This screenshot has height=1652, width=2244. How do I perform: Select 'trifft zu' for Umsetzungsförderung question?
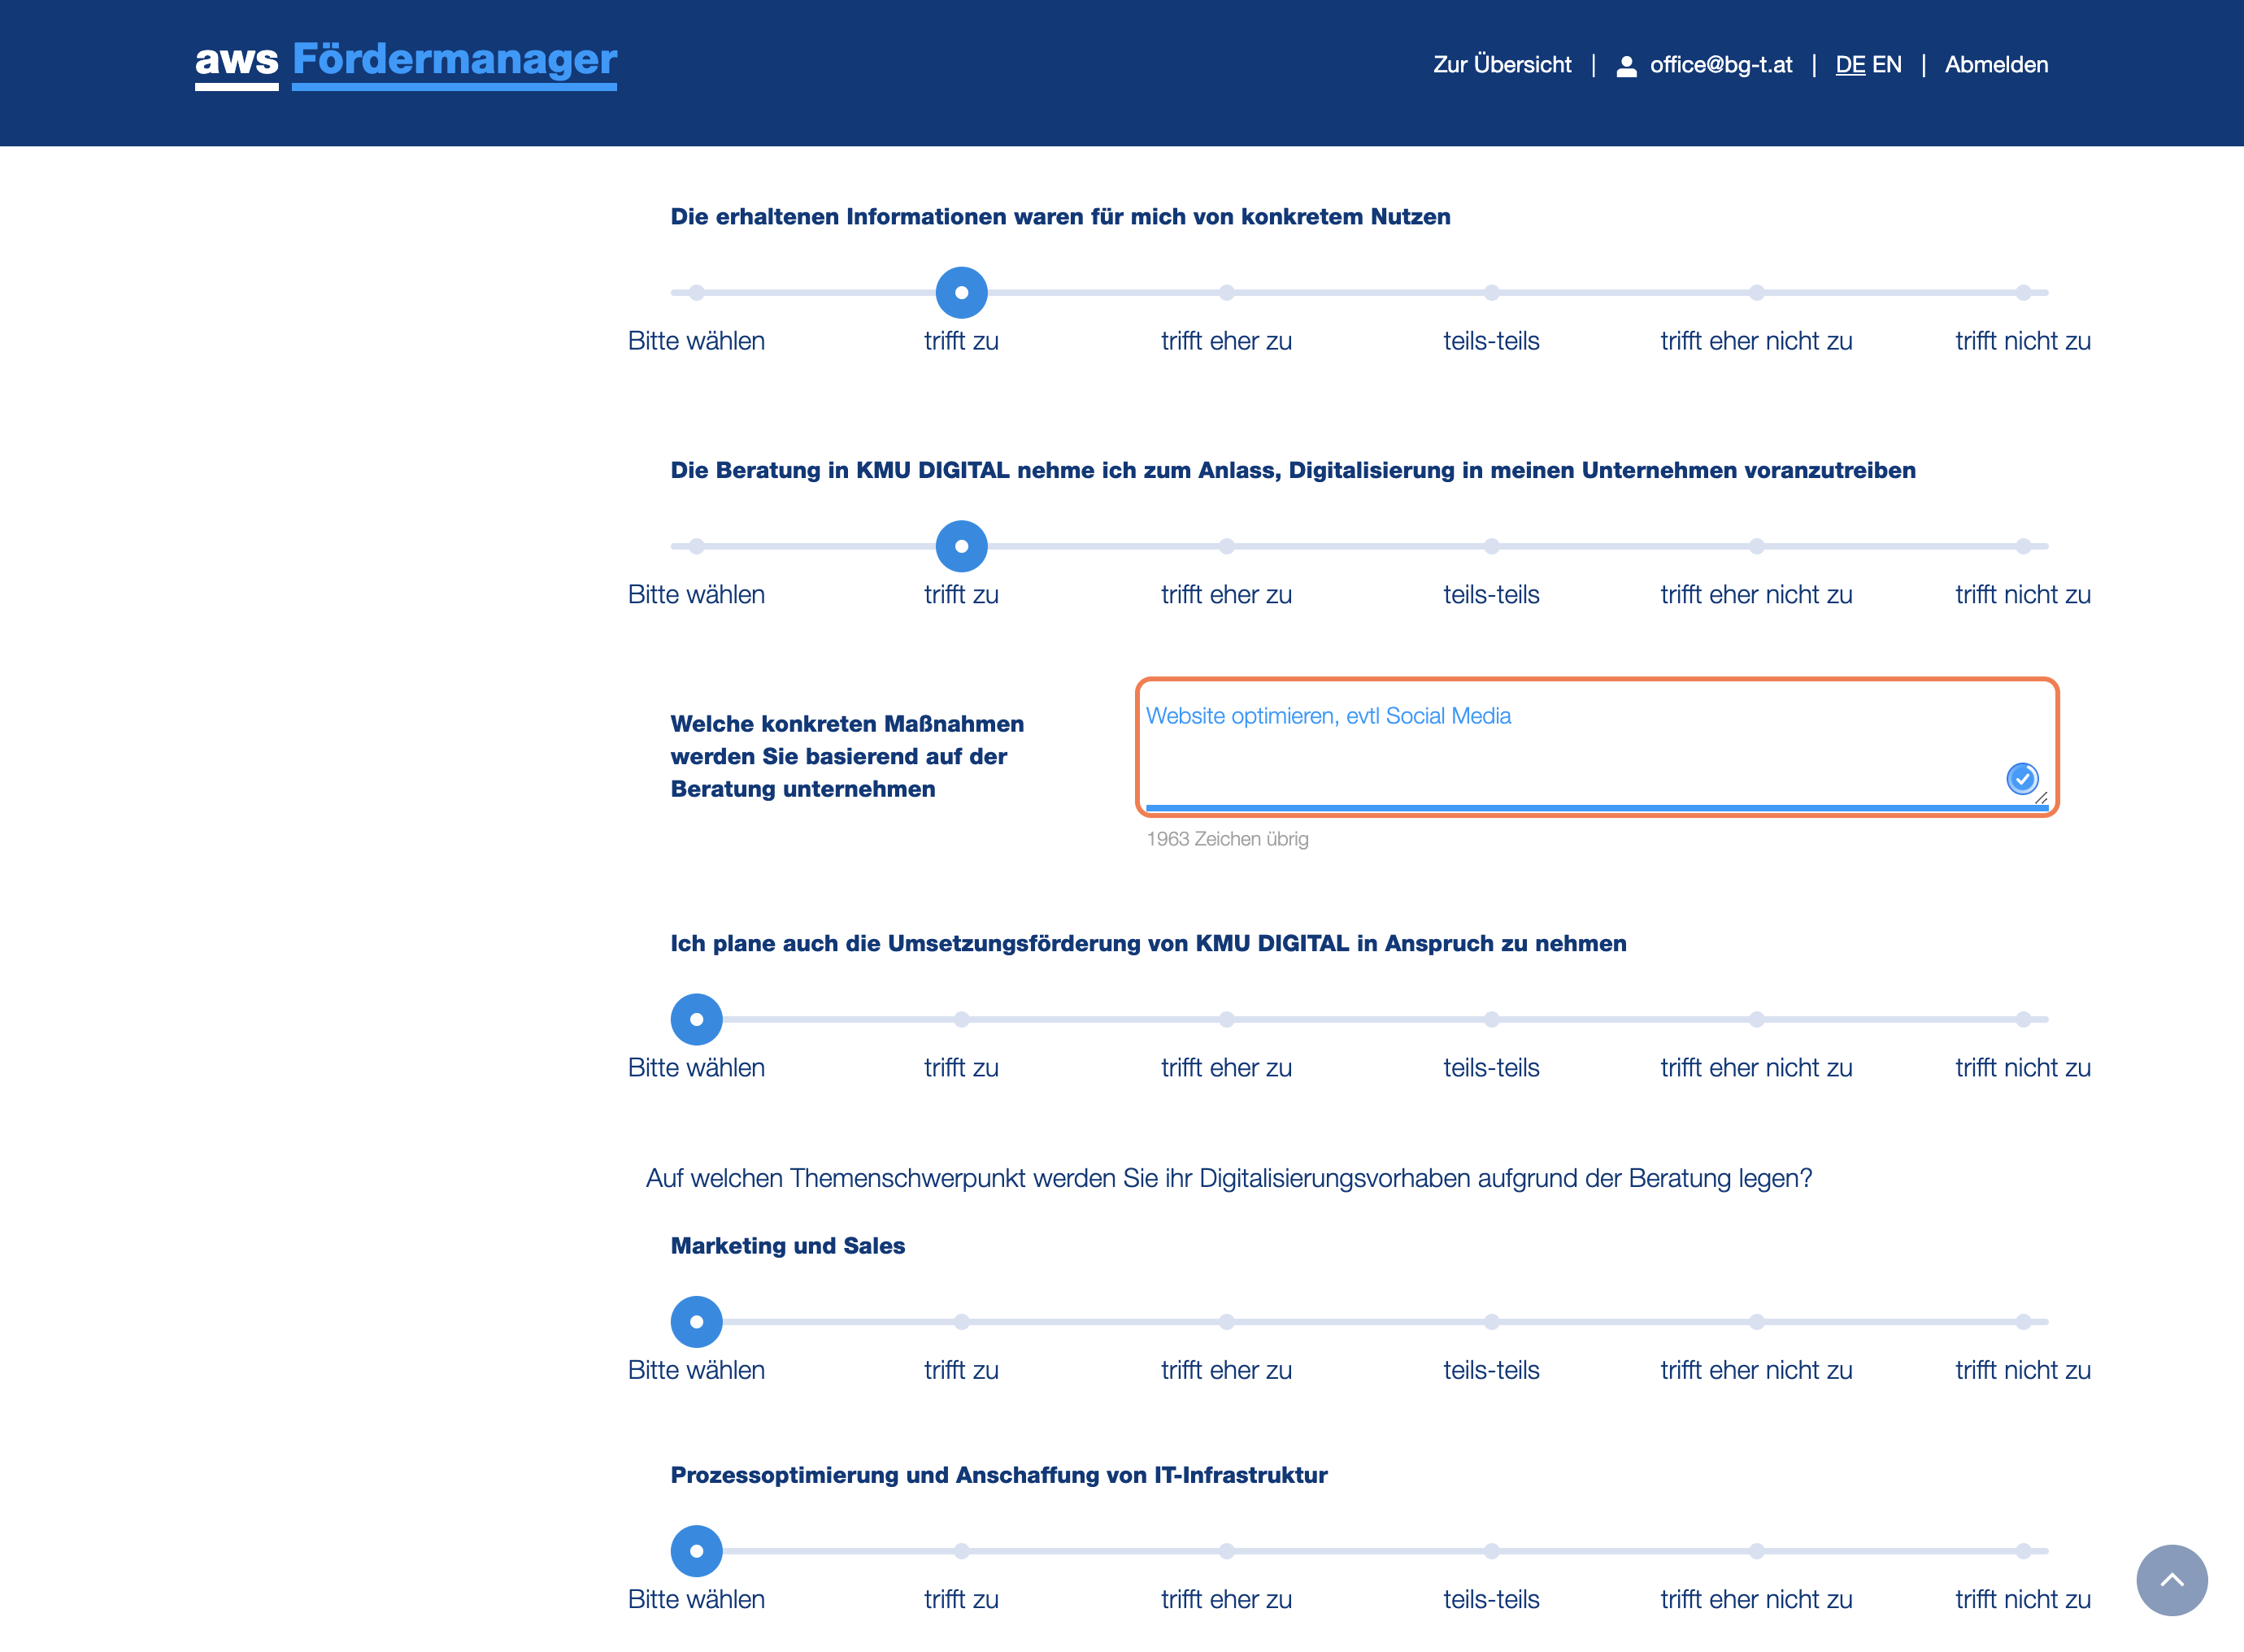[961, 1019]
